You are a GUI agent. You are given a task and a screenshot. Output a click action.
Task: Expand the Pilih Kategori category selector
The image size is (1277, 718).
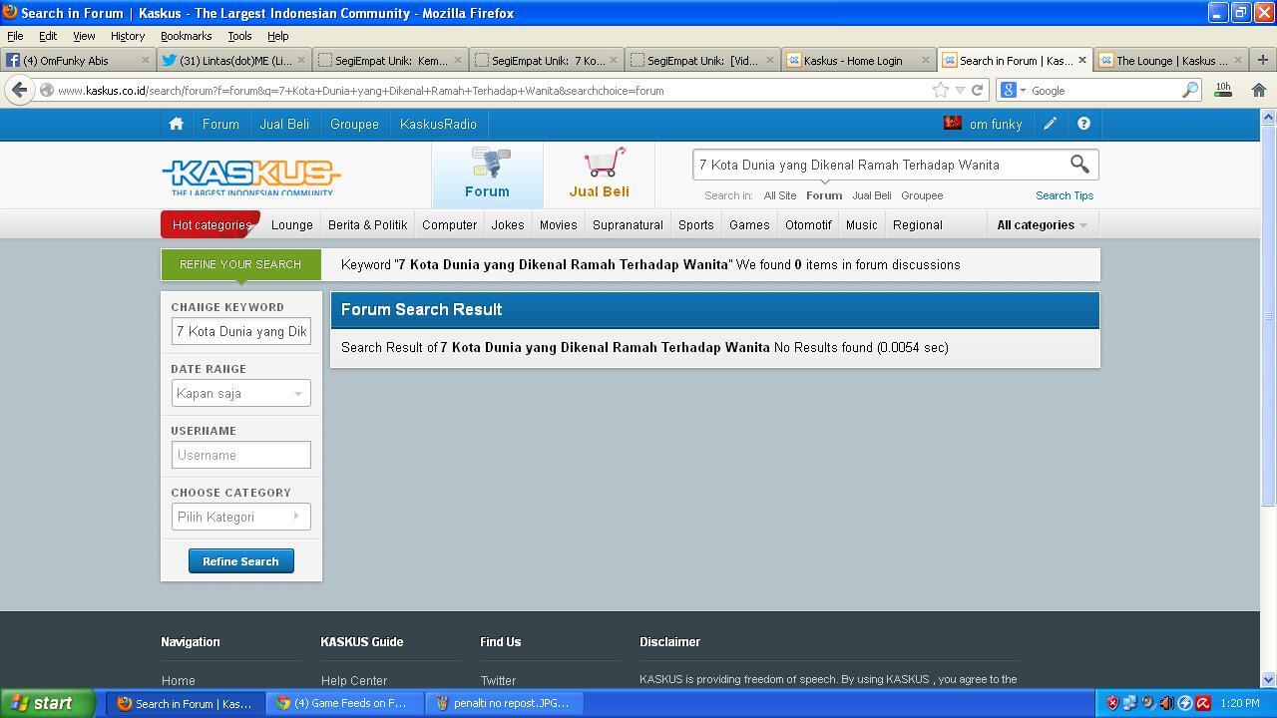240,517
